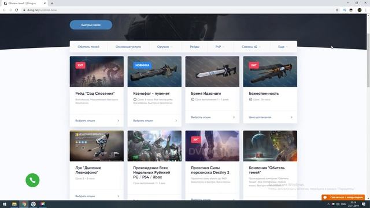Click the ХИТ badge on Прокачка Силы card
The width and height of the screenshot is (370, 208).
point(196,140)
